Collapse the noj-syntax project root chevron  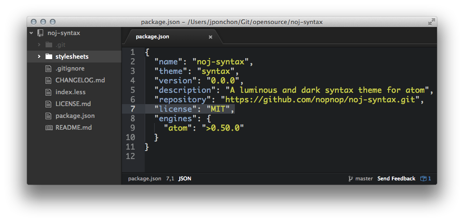[x=31, y=33]
